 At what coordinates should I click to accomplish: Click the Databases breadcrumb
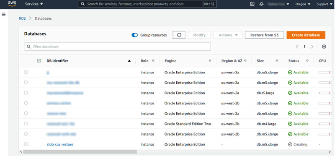(x=43, y=18)
